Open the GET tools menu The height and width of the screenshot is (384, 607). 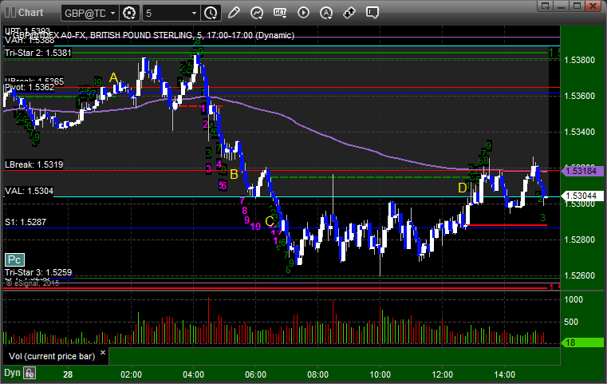(x=280, y=13)
